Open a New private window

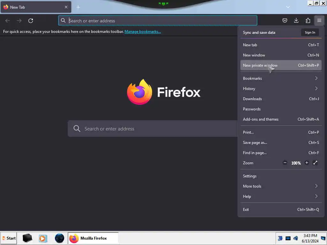281,65
